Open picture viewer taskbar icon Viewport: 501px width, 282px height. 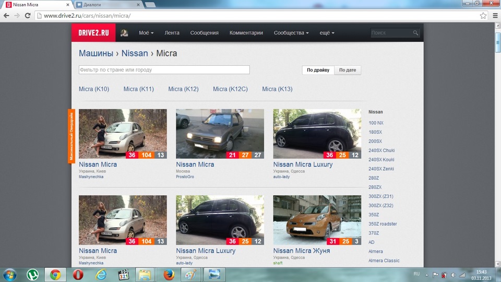click(214, 275)
